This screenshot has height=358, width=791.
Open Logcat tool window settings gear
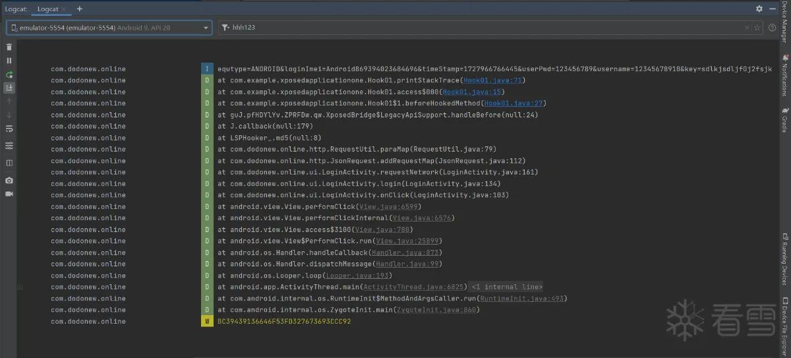pyautogui.click(x=759, y=9)
